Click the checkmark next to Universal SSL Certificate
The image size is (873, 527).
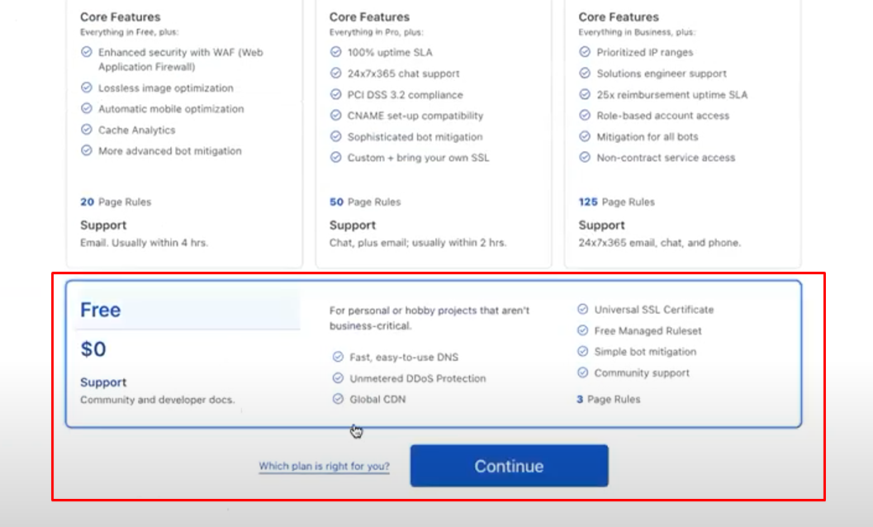click(x=583, y=310)
